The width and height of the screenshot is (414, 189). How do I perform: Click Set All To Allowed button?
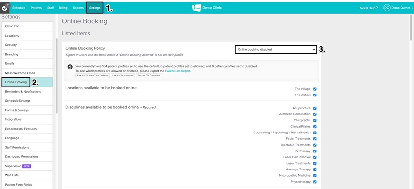pyautogui.click(x=123, y=76)
